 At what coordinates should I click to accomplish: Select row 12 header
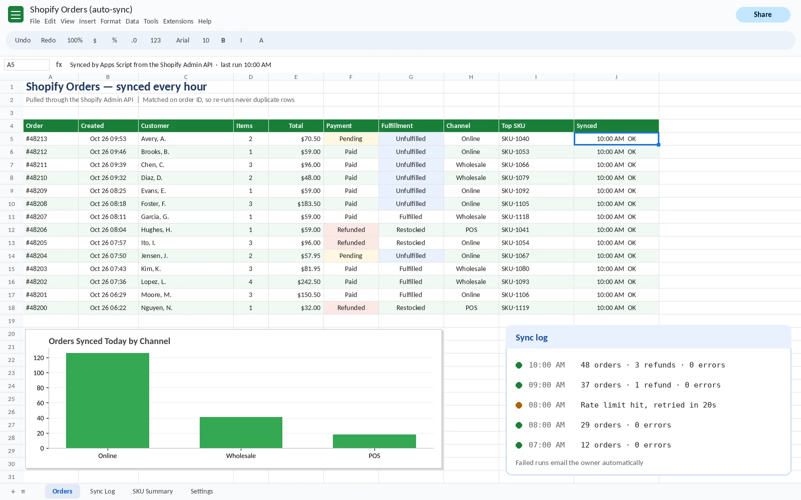pos(12,230)
